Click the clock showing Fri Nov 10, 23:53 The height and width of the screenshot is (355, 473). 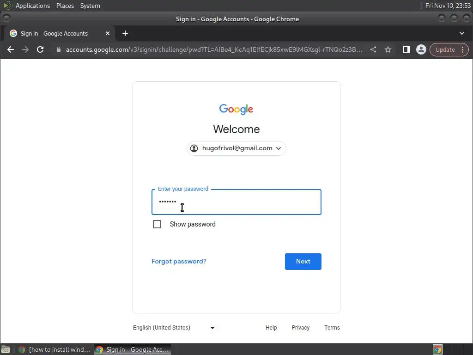[448, 6]
